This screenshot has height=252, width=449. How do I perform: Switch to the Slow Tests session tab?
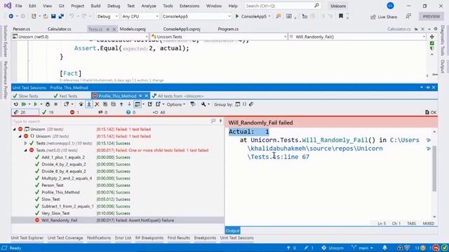tap(25, 96)
